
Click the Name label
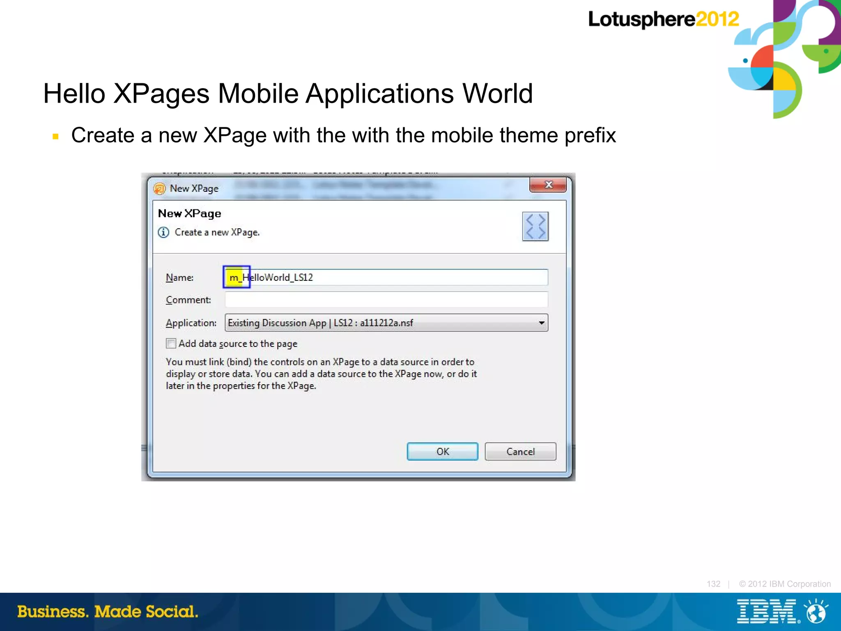179,278
